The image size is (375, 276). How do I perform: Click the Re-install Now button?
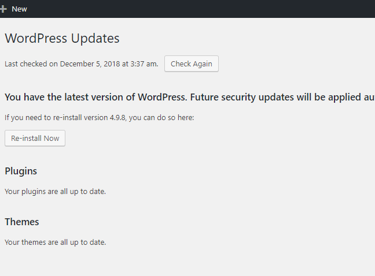click(x=35, y=139)
